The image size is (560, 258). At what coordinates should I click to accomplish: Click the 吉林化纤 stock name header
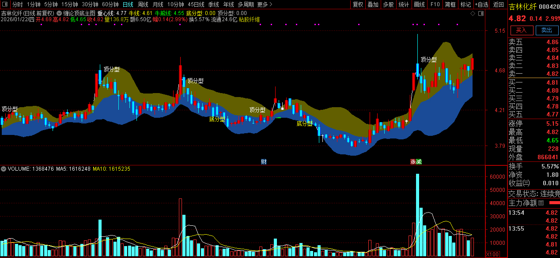[x=522, y=7]
